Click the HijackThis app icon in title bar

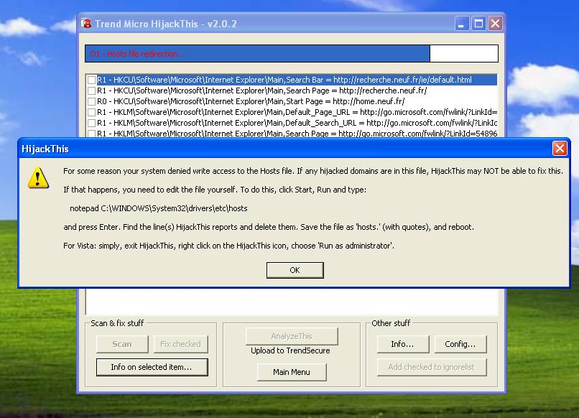[87, 24]
